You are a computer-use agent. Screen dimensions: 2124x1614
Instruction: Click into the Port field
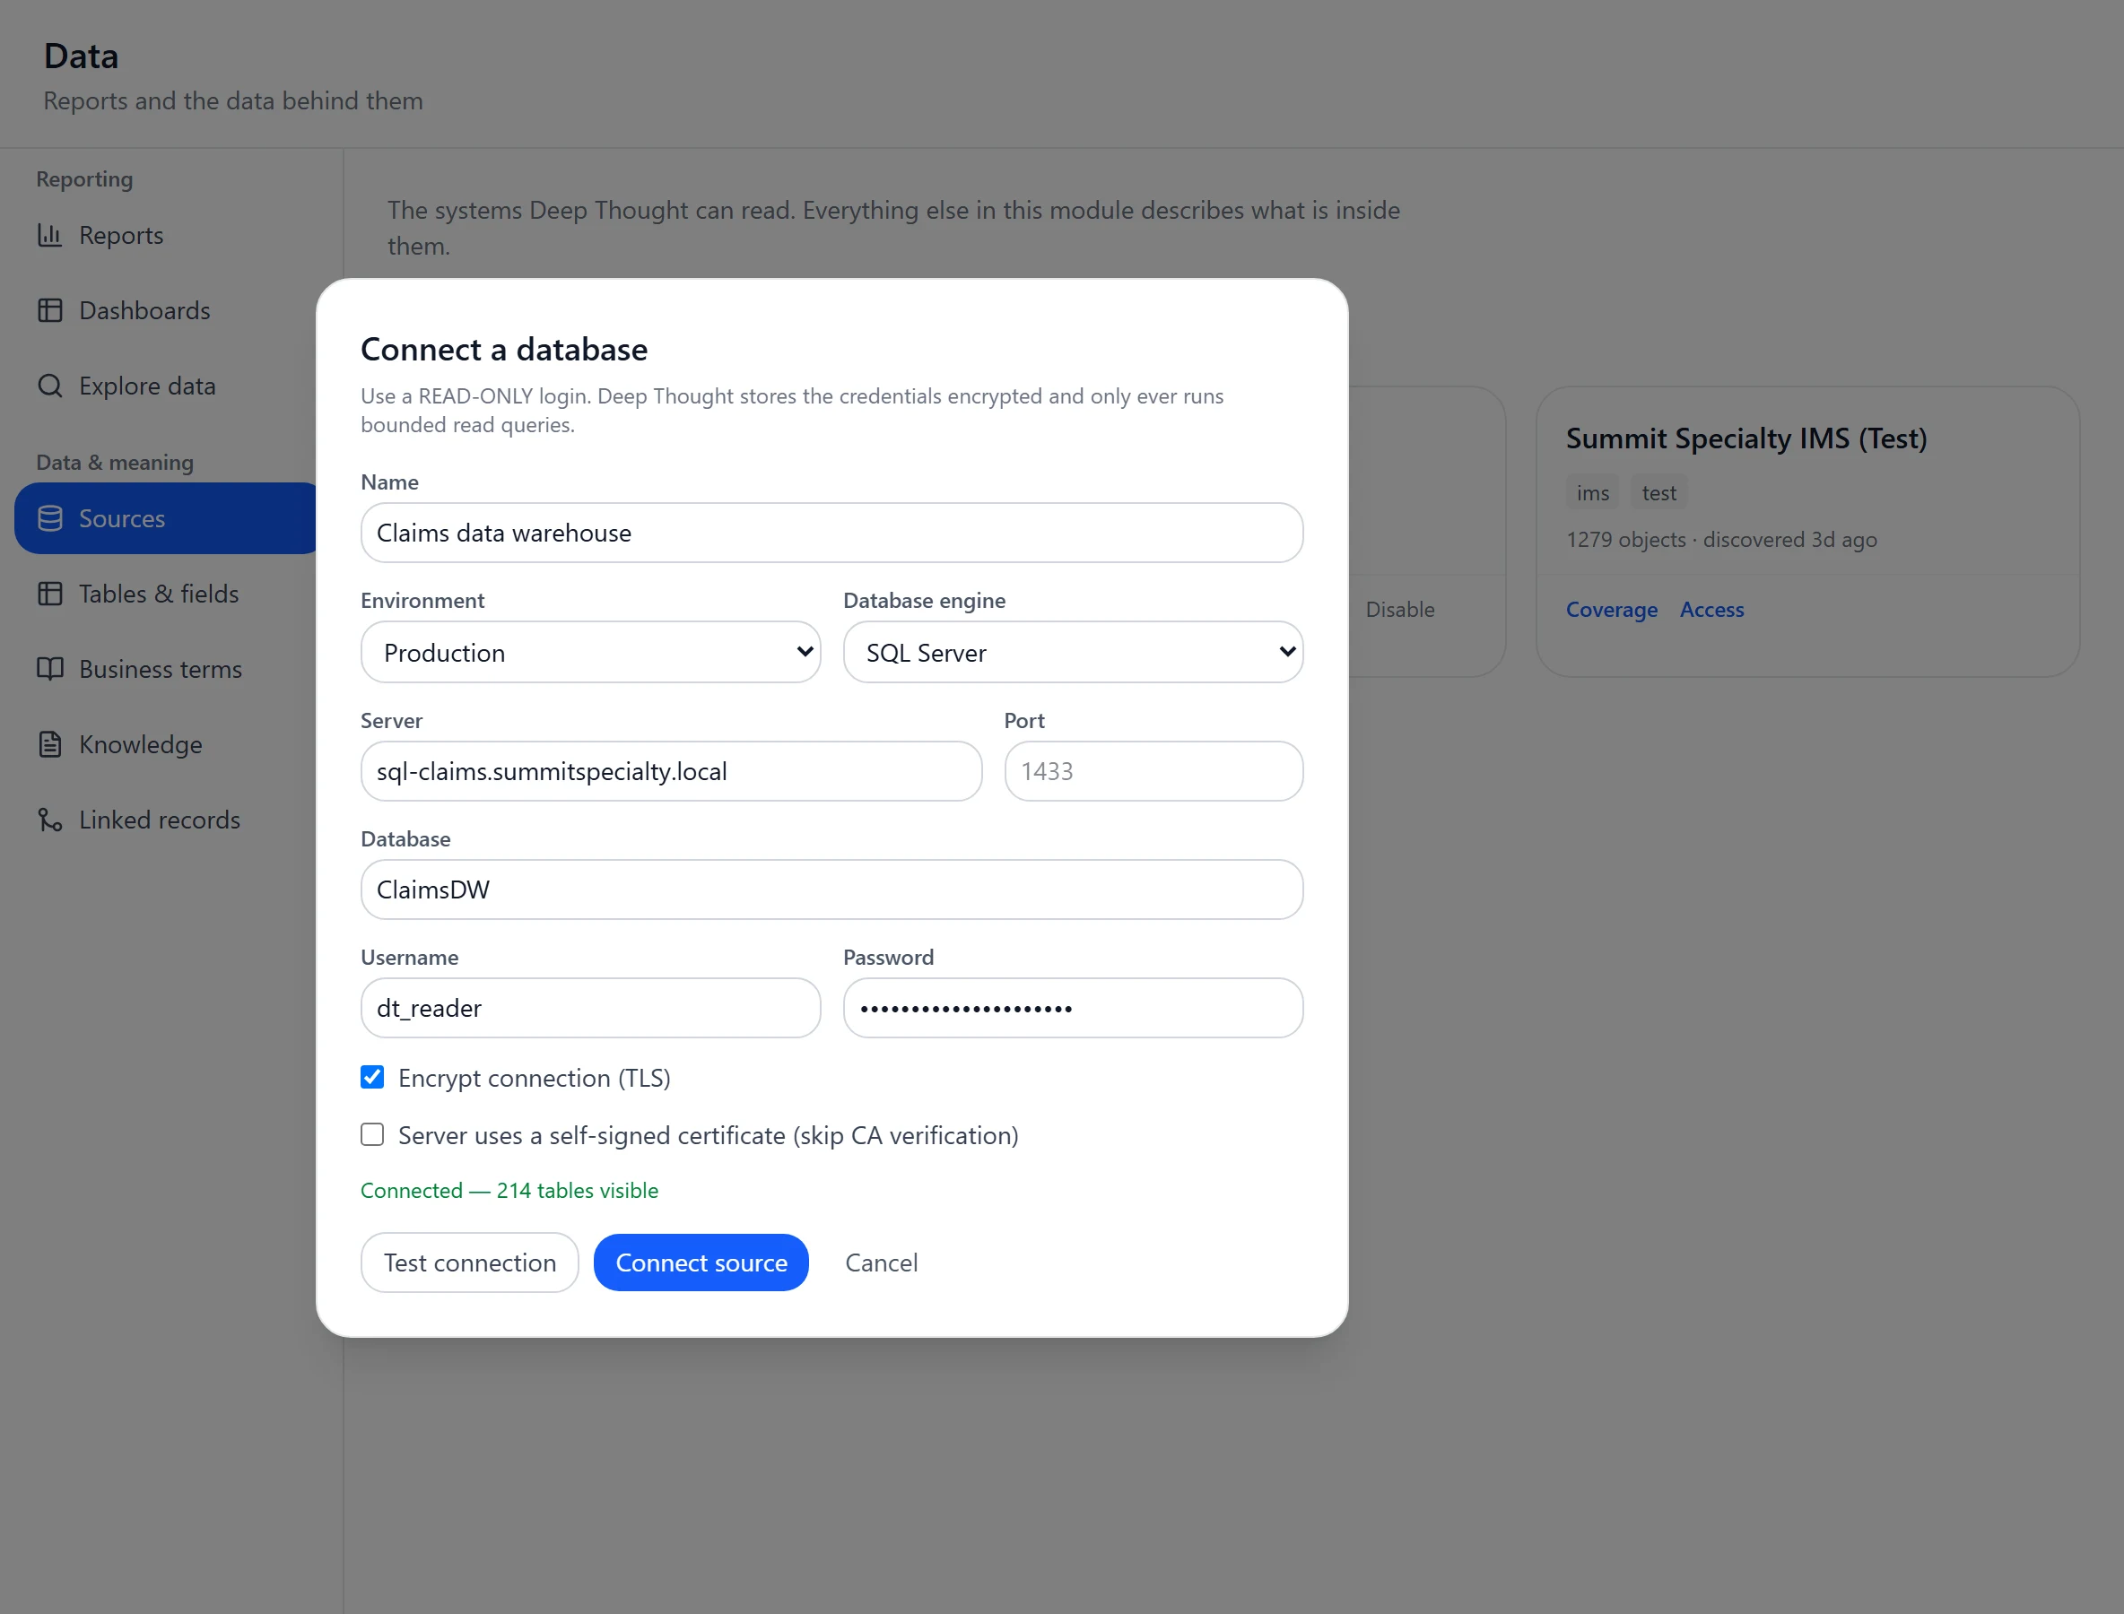(1153, 771)
